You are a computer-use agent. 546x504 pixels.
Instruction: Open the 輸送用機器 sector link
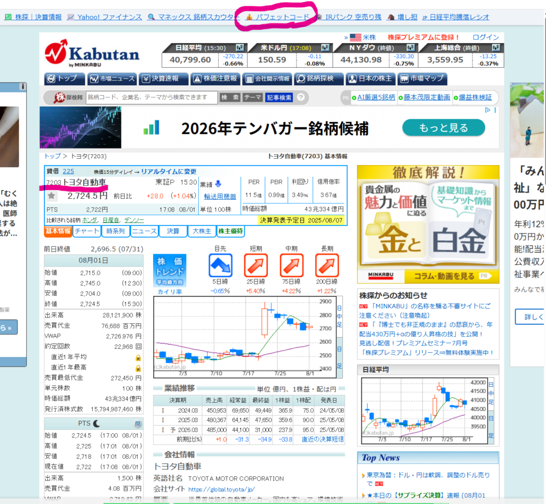220,197
